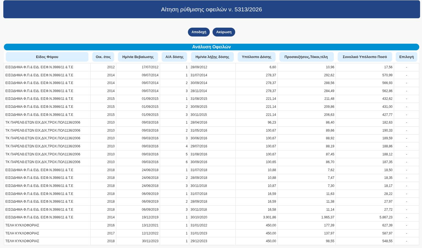Image resolution: width=422 pixels, height=248 pixels.
Task: Click the Συνολικό Υπόλοιπο Ποσό header
Action: [365, 57]
